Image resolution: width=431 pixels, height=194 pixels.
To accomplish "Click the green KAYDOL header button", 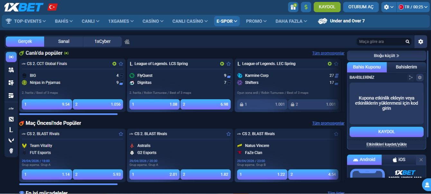I will pos(327,7).
